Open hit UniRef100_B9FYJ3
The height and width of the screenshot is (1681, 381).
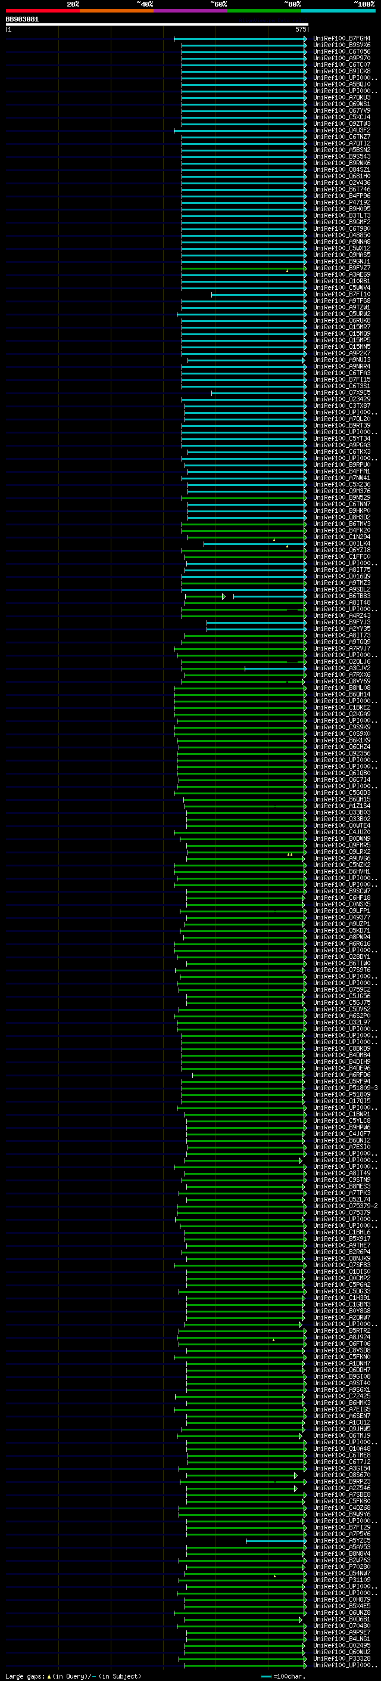click(x=342, y=622)
